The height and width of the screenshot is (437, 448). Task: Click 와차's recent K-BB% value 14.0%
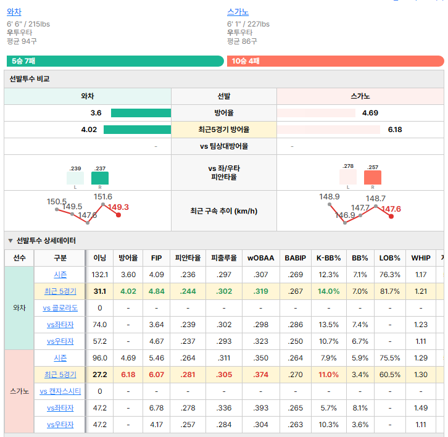coord(328,291)
